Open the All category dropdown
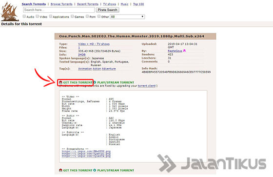This screenshot has width=273, height=177. 127,17
